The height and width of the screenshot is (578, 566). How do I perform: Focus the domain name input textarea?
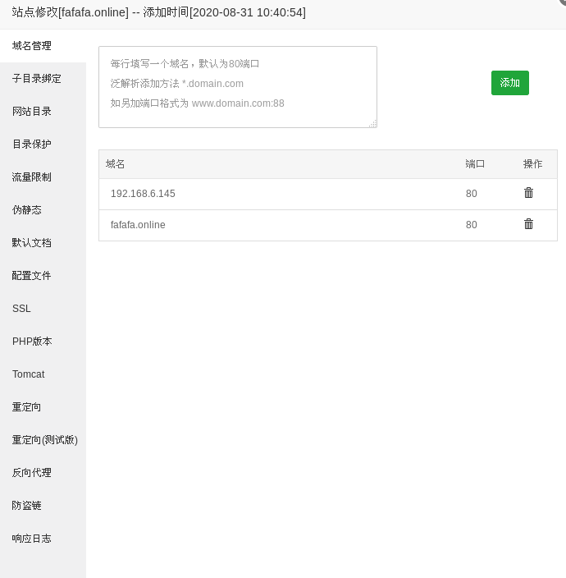238,87
